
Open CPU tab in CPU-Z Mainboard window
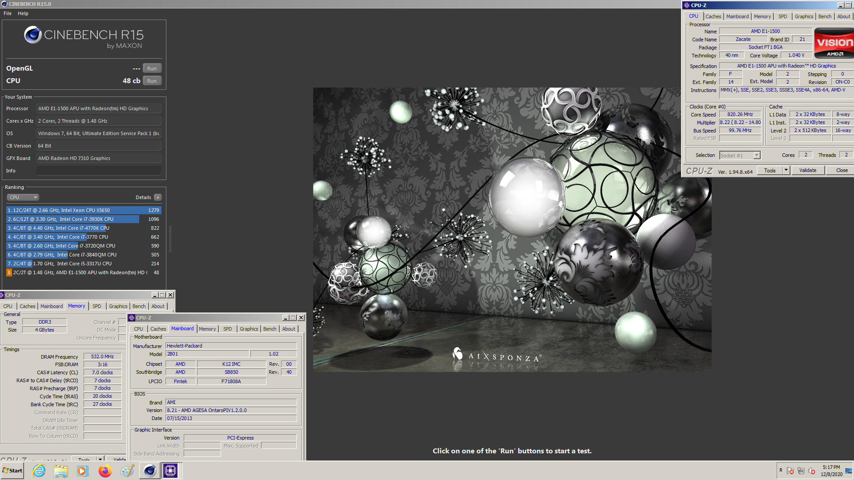(139, 329)
